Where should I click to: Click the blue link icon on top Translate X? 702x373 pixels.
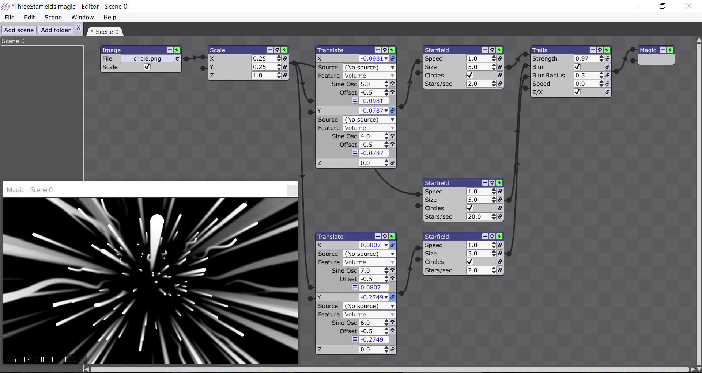(x=392, y=58)
